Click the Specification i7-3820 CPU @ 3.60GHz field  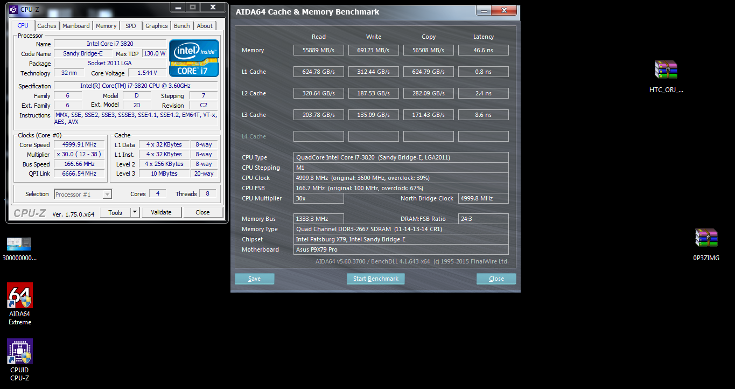pos(136,86)
